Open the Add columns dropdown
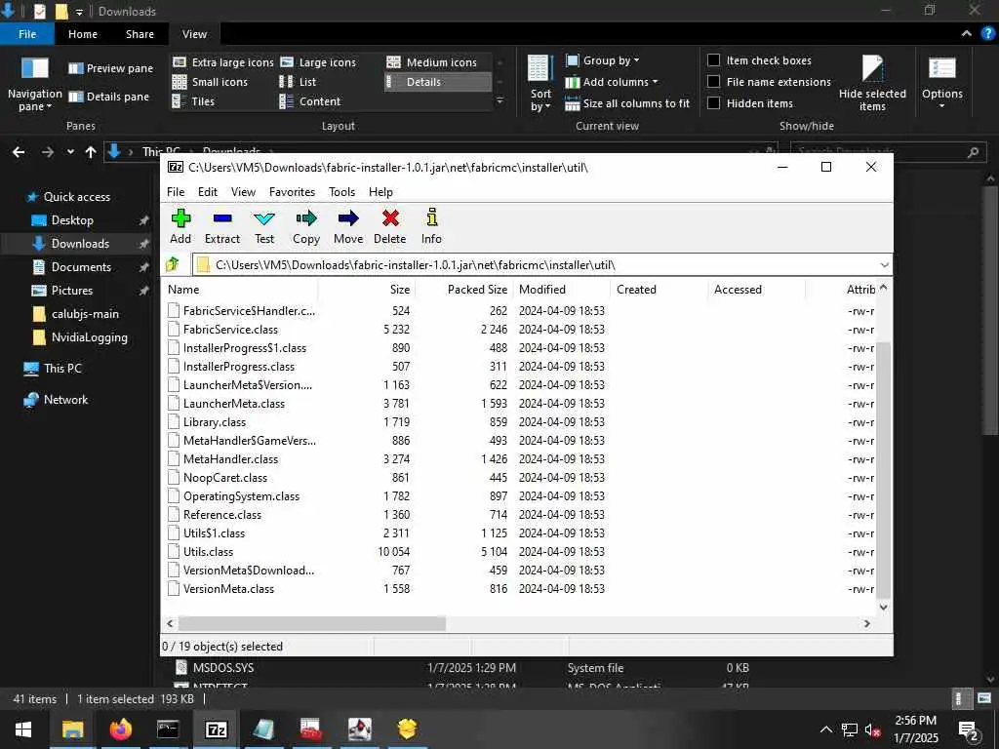The width and height of the screenshot is (999, 749). pyautogui.click(x=612, y=82)
